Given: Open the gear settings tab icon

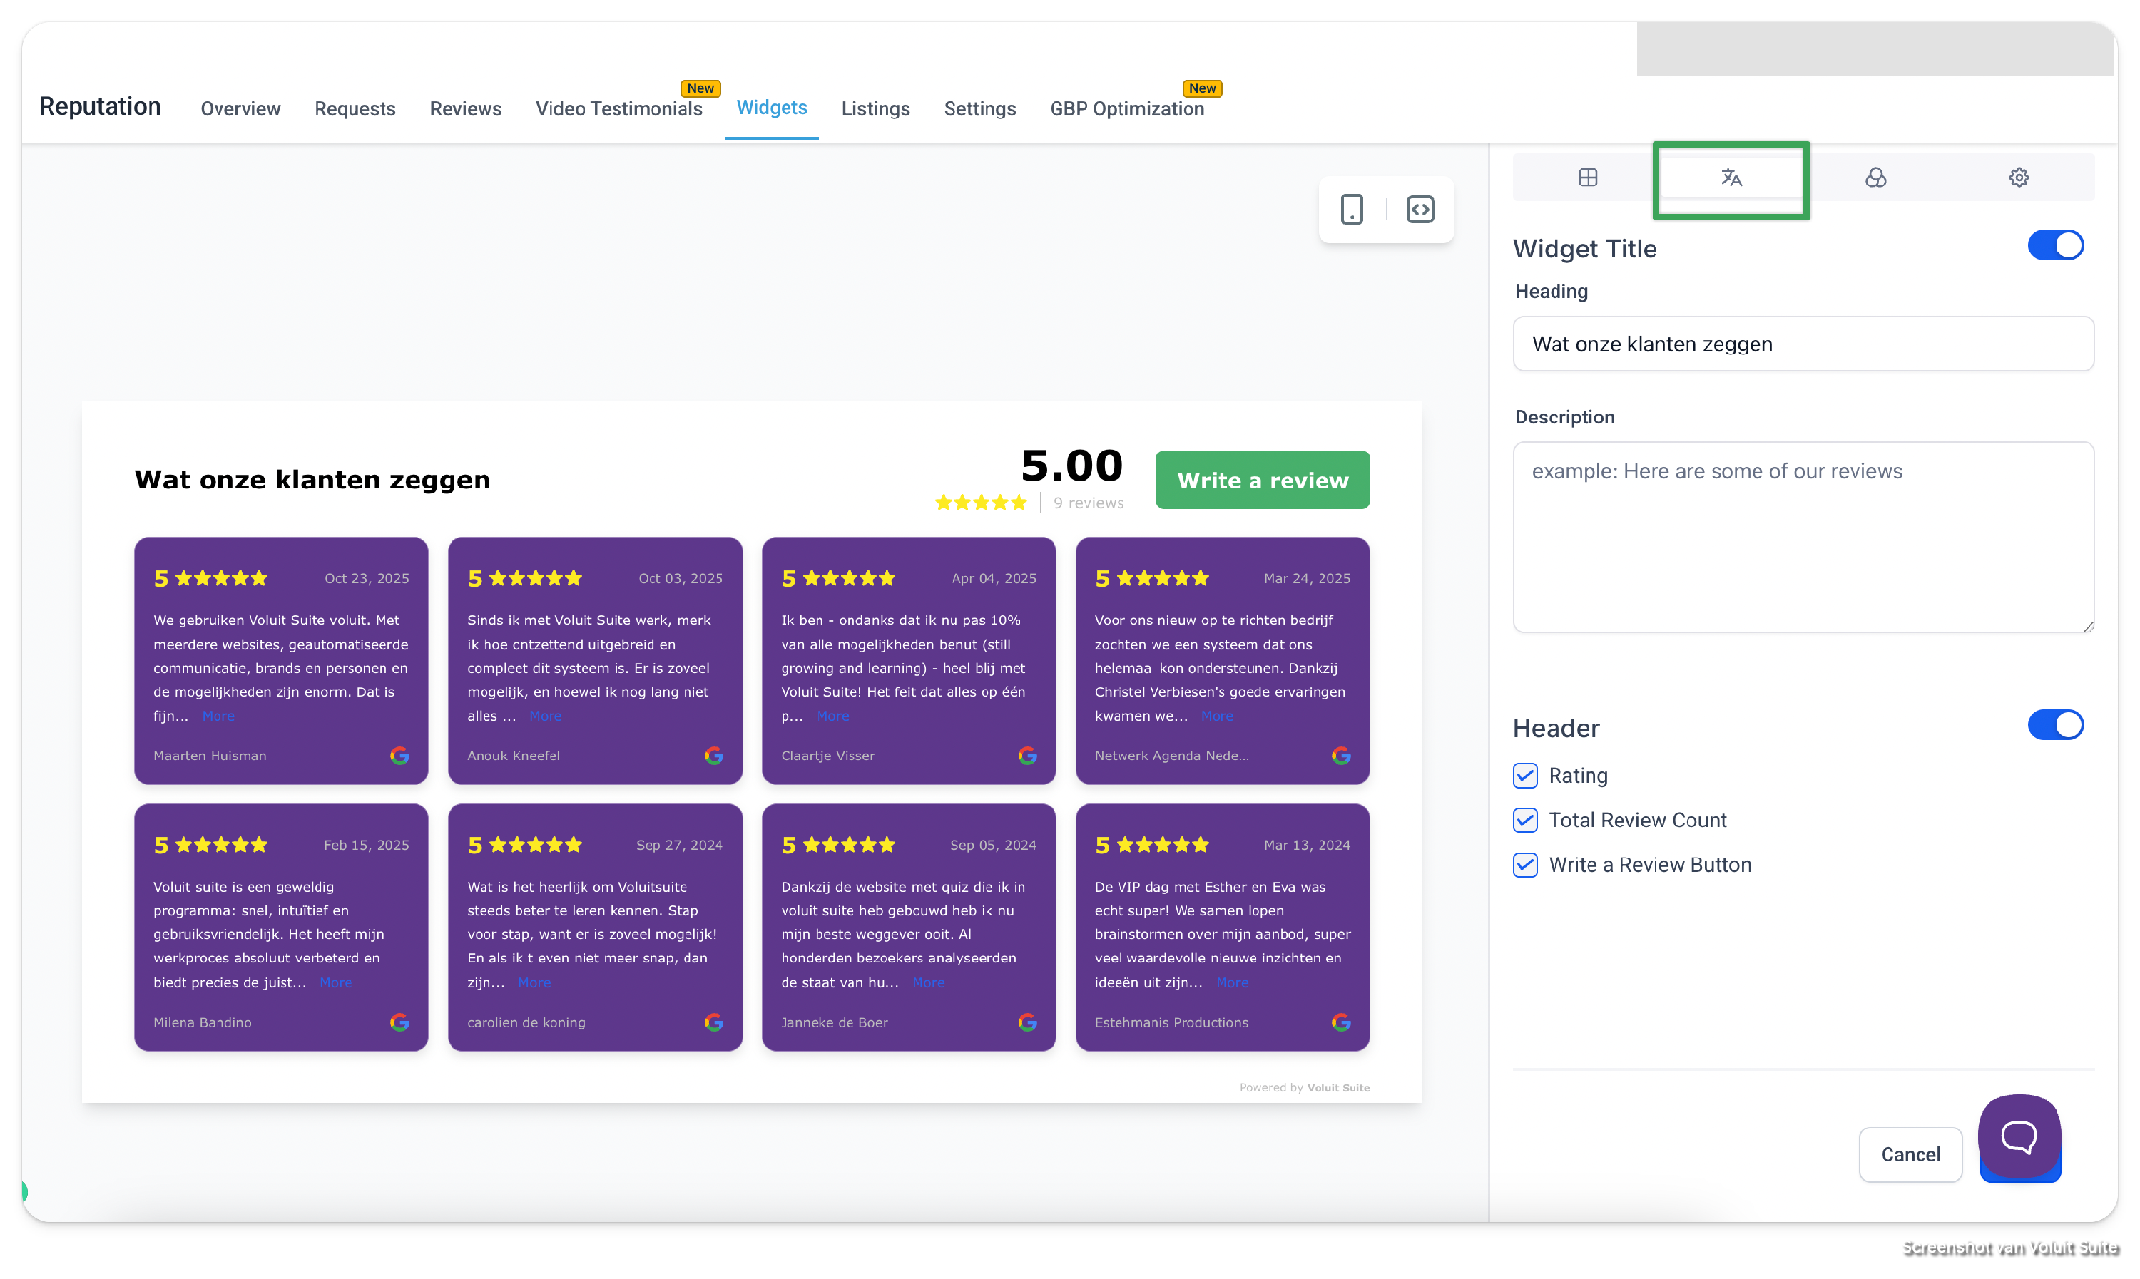Looking at the screenshot, I should tap(2019, 178).
